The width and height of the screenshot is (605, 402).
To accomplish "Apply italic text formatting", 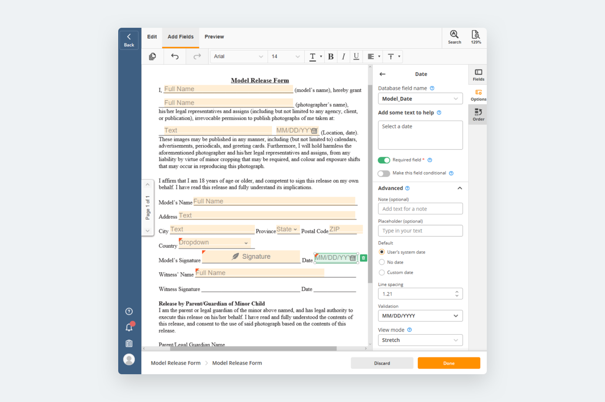I will tap(343, 56).
